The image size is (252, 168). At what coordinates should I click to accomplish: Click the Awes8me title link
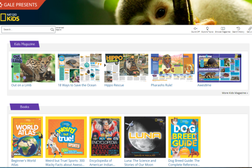[x=204, y=85]
